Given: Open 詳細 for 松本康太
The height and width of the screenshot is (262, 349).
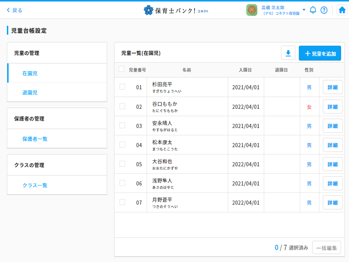Looking at the screenshot, I should [332, 145].
